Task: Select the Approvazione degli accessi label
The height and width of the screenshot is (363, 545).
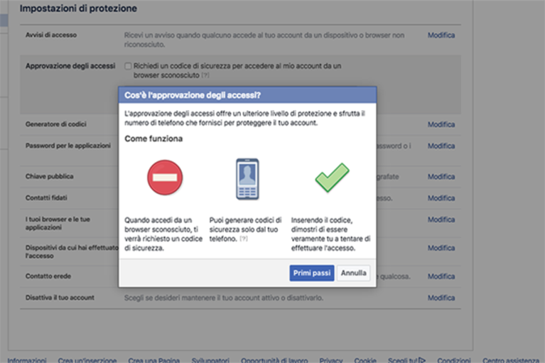Action: click(x=70, y=66)
